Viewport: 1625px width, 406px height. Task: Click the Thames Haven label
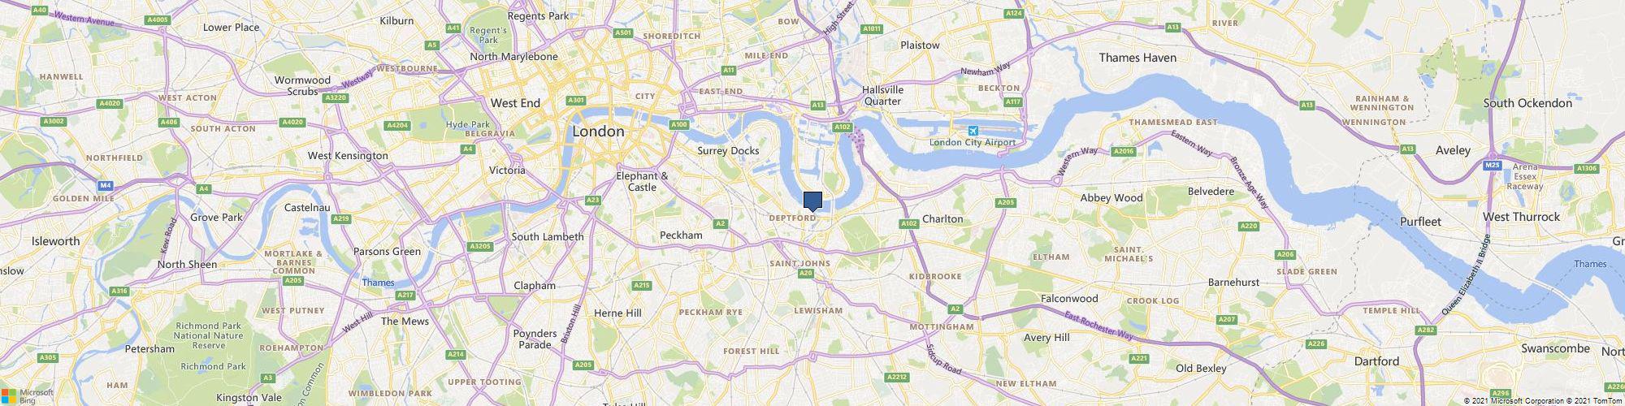[1137, 58]
